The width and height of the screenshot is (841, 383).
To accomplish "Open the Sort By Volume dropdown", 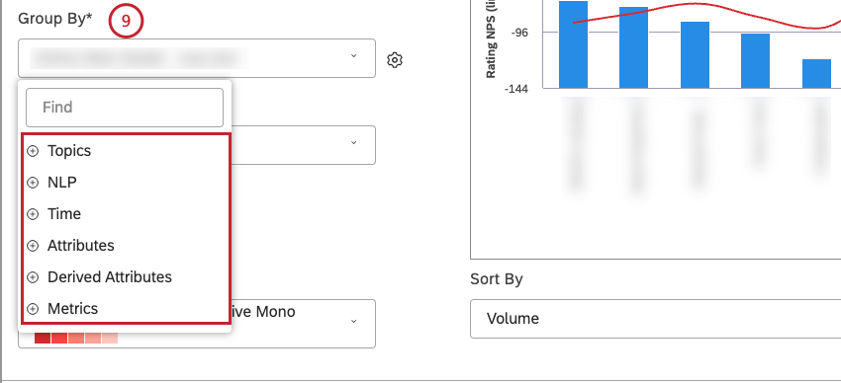I will pyautogui.click(x=655, y=319).
